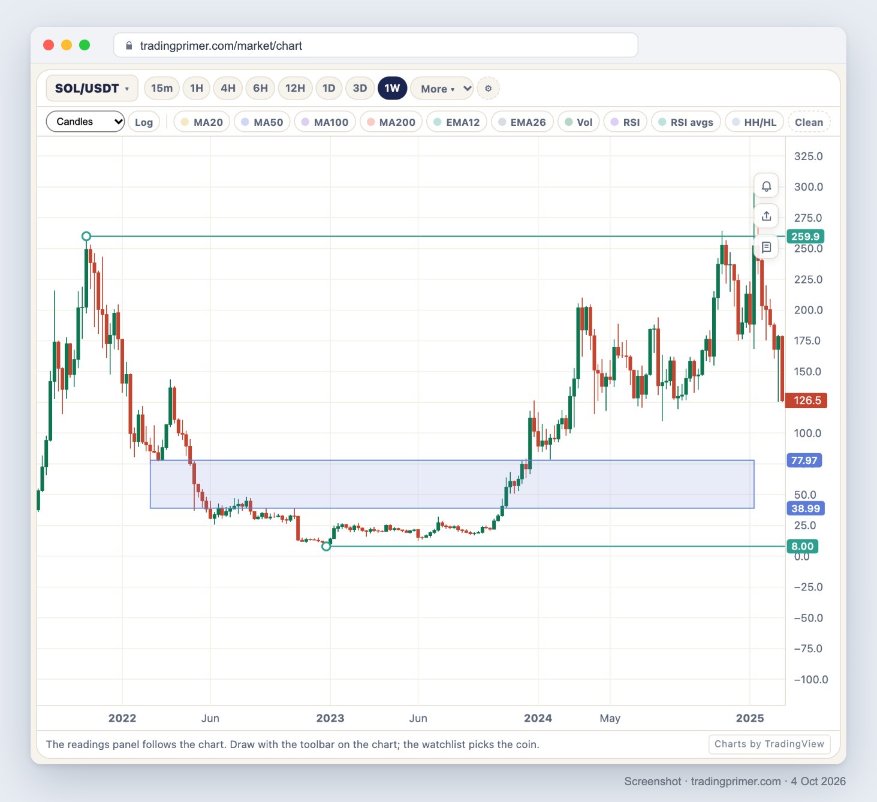
Task: Switch to the 3D timeframe
Action: 360,88
